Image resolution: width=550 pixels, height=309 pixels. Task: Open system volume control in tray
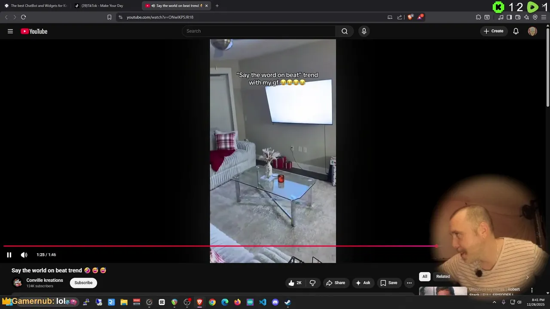click(519, 302)
